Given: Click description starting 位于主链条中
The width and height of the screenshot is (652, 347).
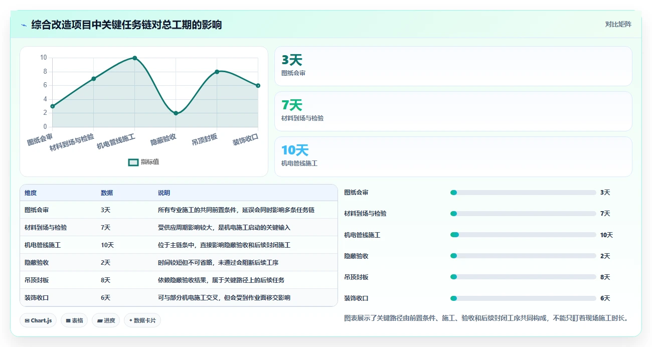Looking at the screenshot, I should pos(224,245).
